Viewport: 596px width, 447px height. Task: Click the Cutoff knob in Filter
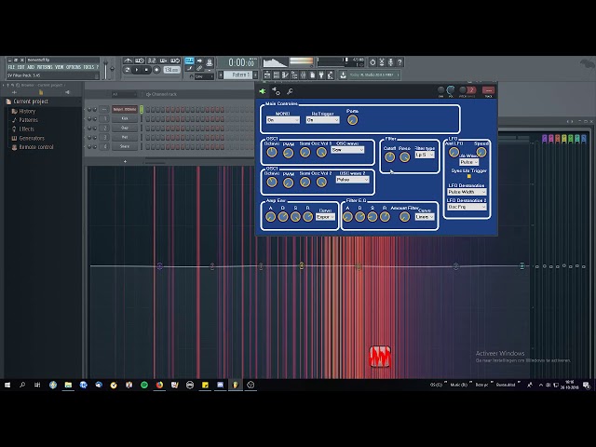tap(389, 157)
